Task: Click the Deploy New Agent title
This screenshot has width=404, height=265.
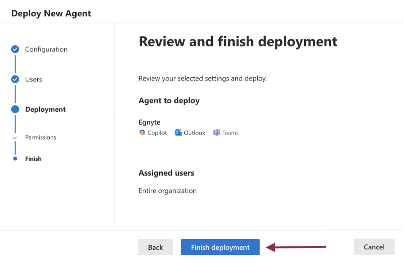Action: (x=51, y=13)
